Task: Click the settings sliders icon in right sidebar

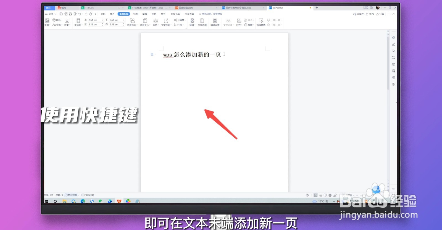Action: click(x=394, y=57)
